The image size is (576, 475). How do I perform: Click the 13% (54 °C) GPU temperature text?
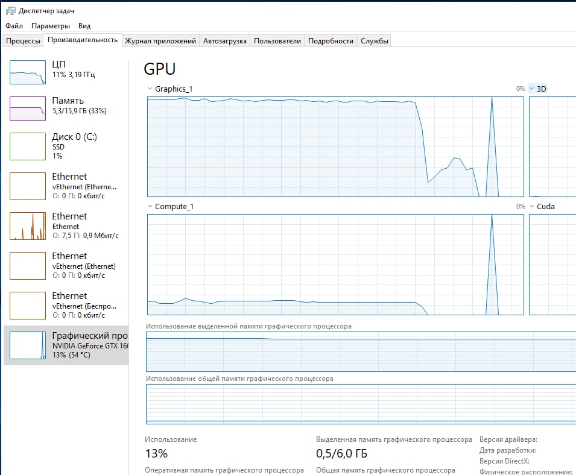coord(71,355)
